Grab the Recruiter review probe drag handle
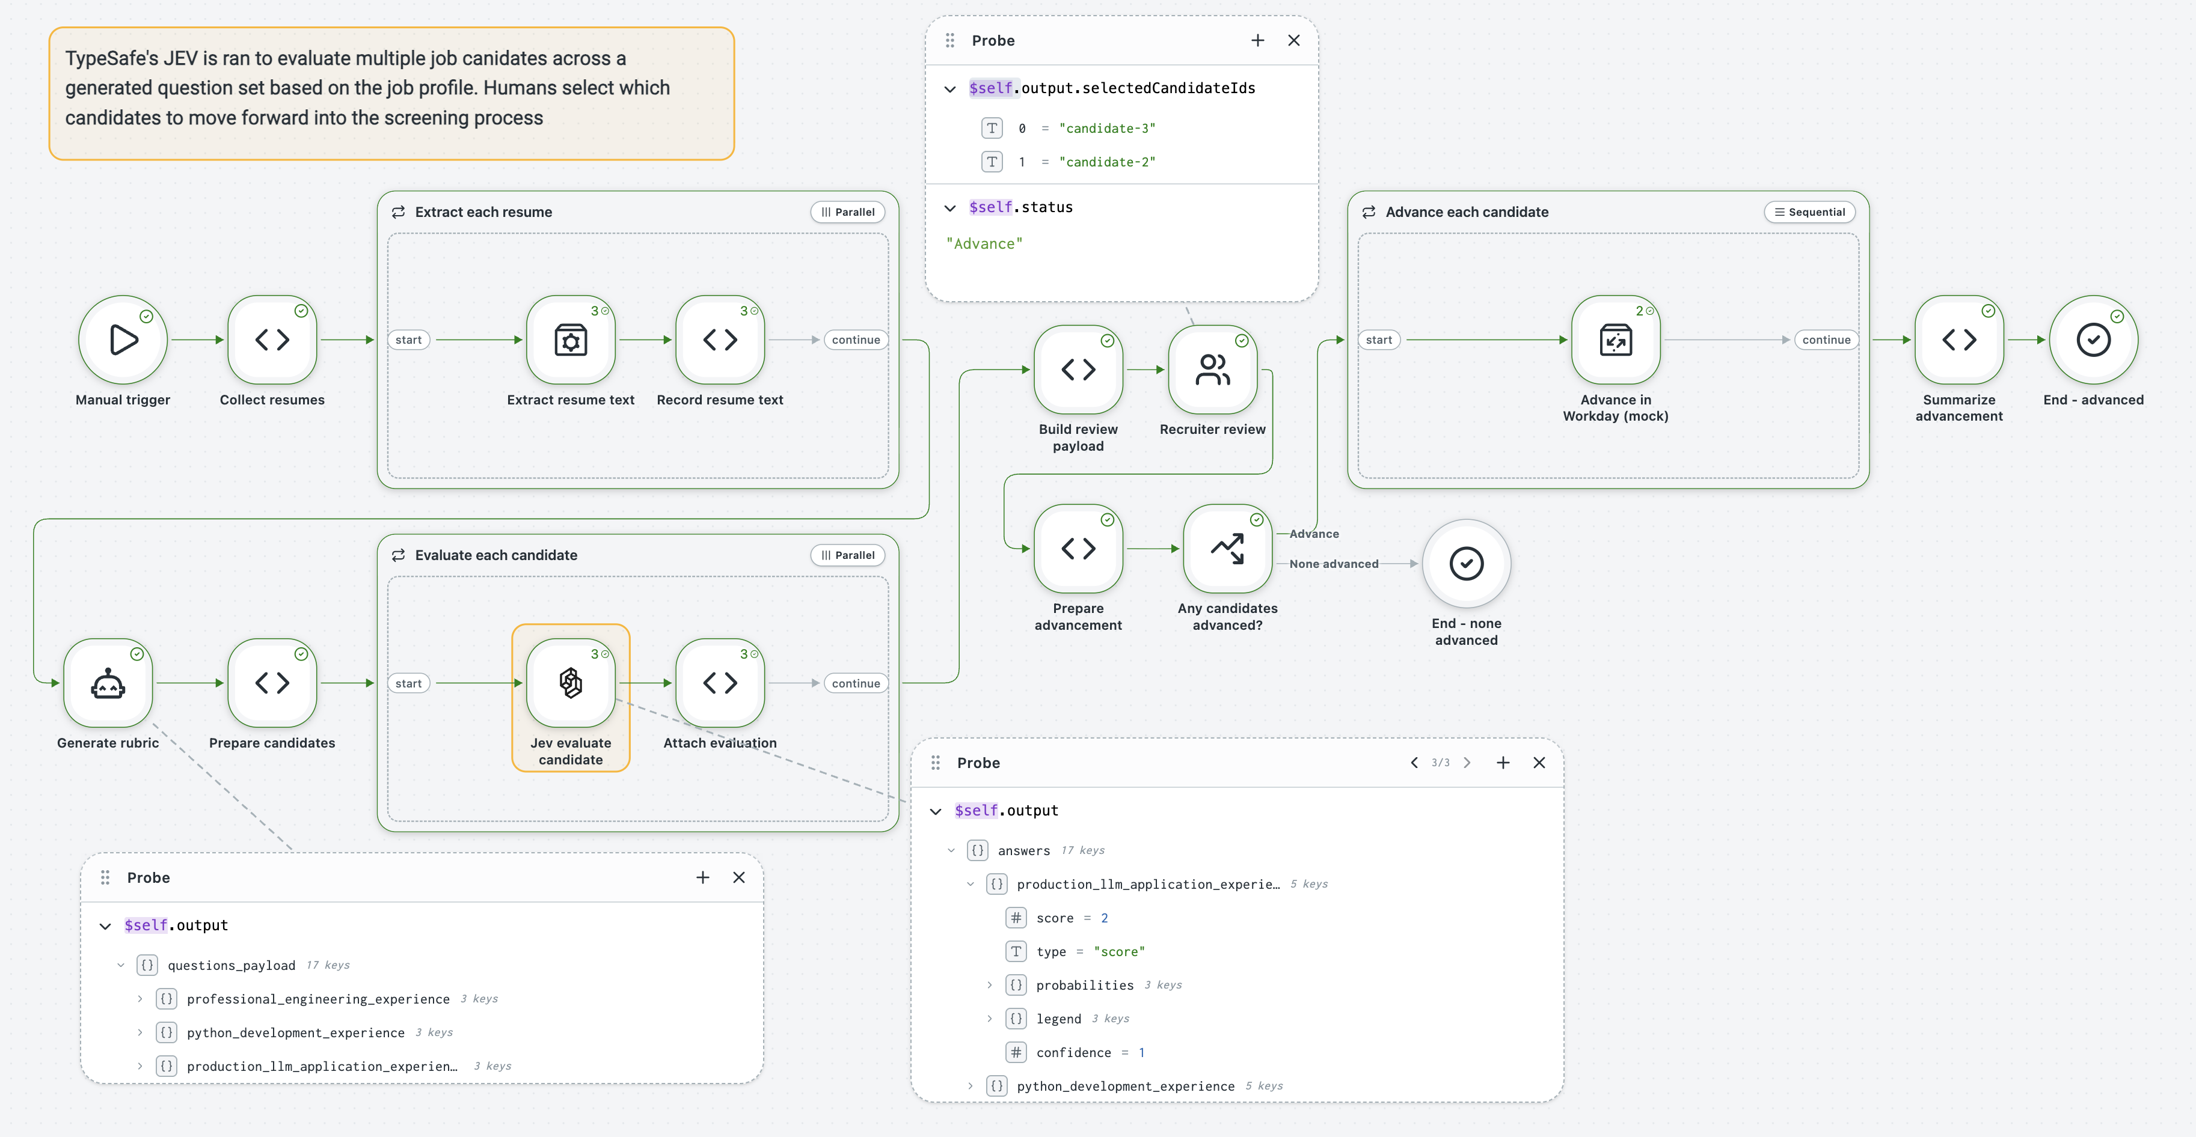The image size is (2196, 1137). coord(949,41)
